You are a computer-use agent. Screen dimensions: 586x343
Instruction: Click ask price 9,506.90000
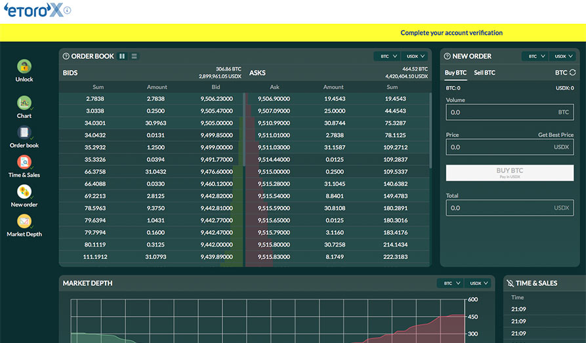(274, 99)
